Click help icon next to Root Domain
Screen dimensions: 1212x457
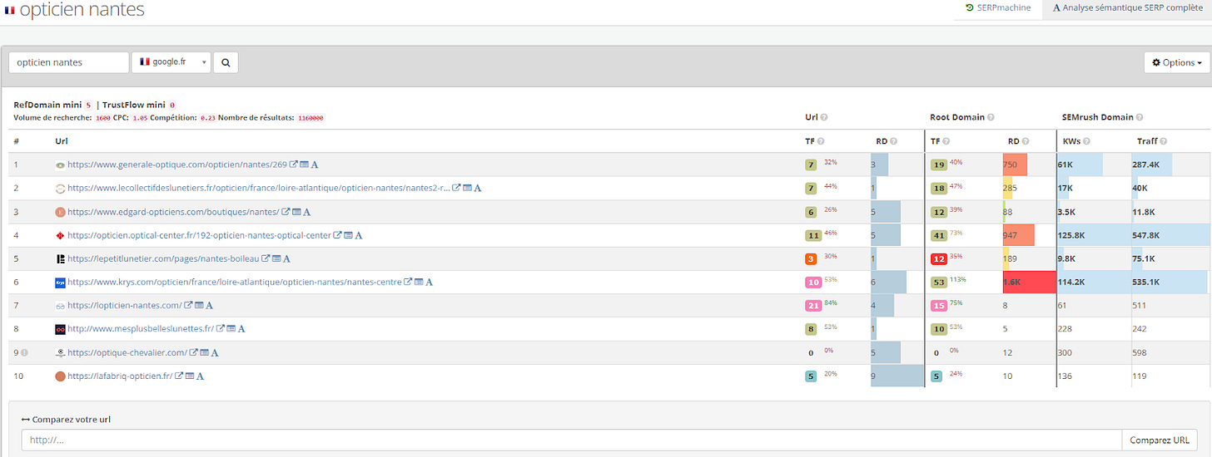tap(990, 117)
